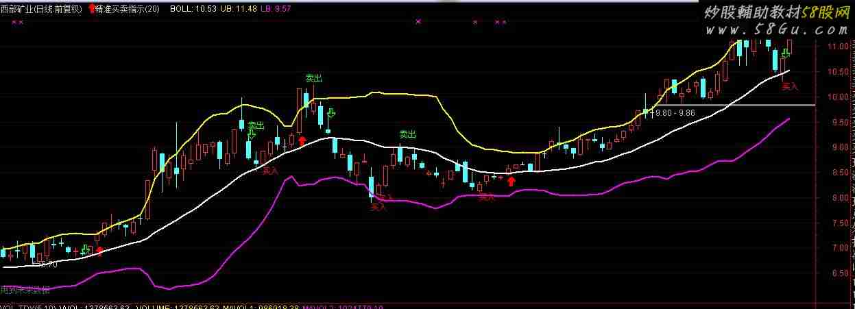Click the rightmost 买入 label near 10.00
Screen dimensions: 855x309
click(x=791, y=86)
